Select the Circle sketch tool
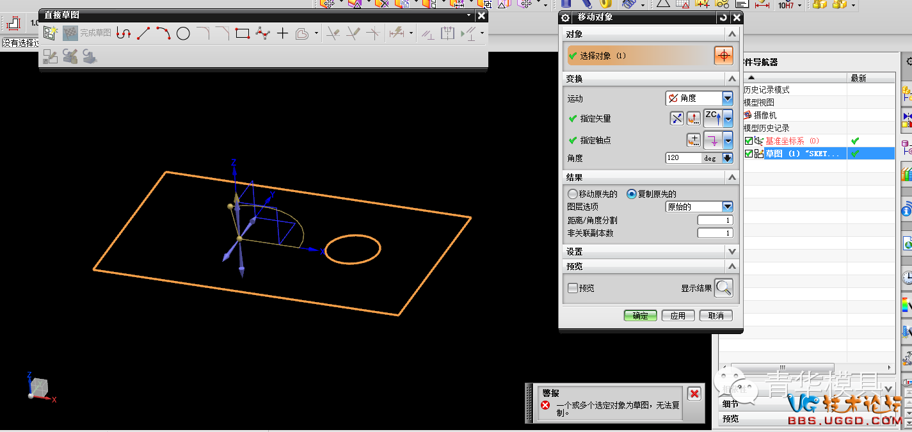 (x=183, y=33)
